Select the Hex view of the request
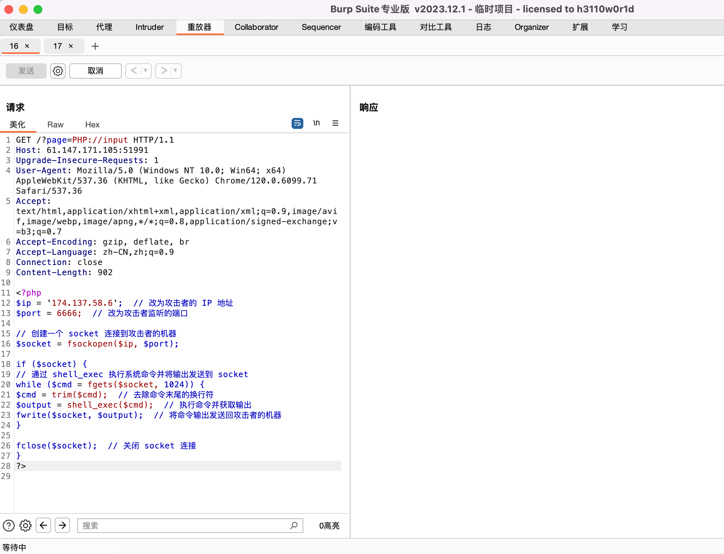 [92, 124]
